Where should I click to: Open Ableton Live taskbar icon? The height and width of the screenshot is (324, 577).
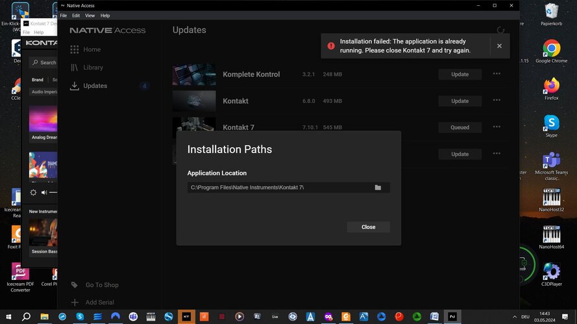pos(275,316)
